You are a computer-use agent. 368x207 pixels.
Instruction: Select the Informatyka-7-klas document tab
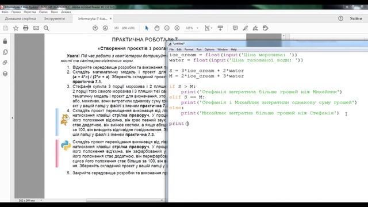(x=93, y=18)
